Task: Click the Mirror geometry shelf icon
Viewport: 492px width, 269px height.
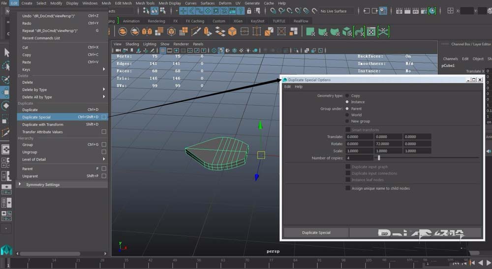Action: [147, 31]
